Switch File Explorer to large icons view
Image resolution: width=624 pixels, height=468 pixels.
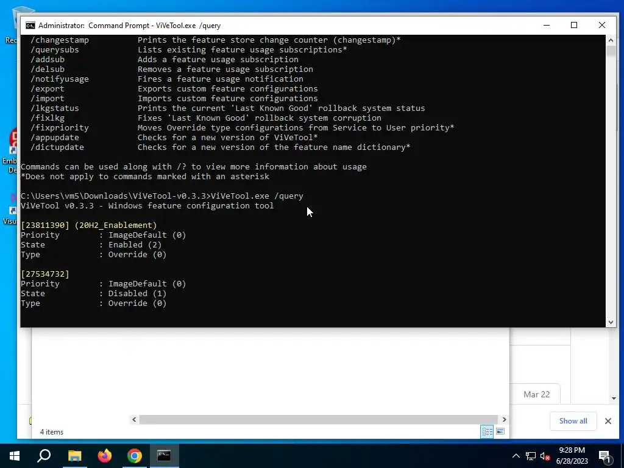(500, 431)
